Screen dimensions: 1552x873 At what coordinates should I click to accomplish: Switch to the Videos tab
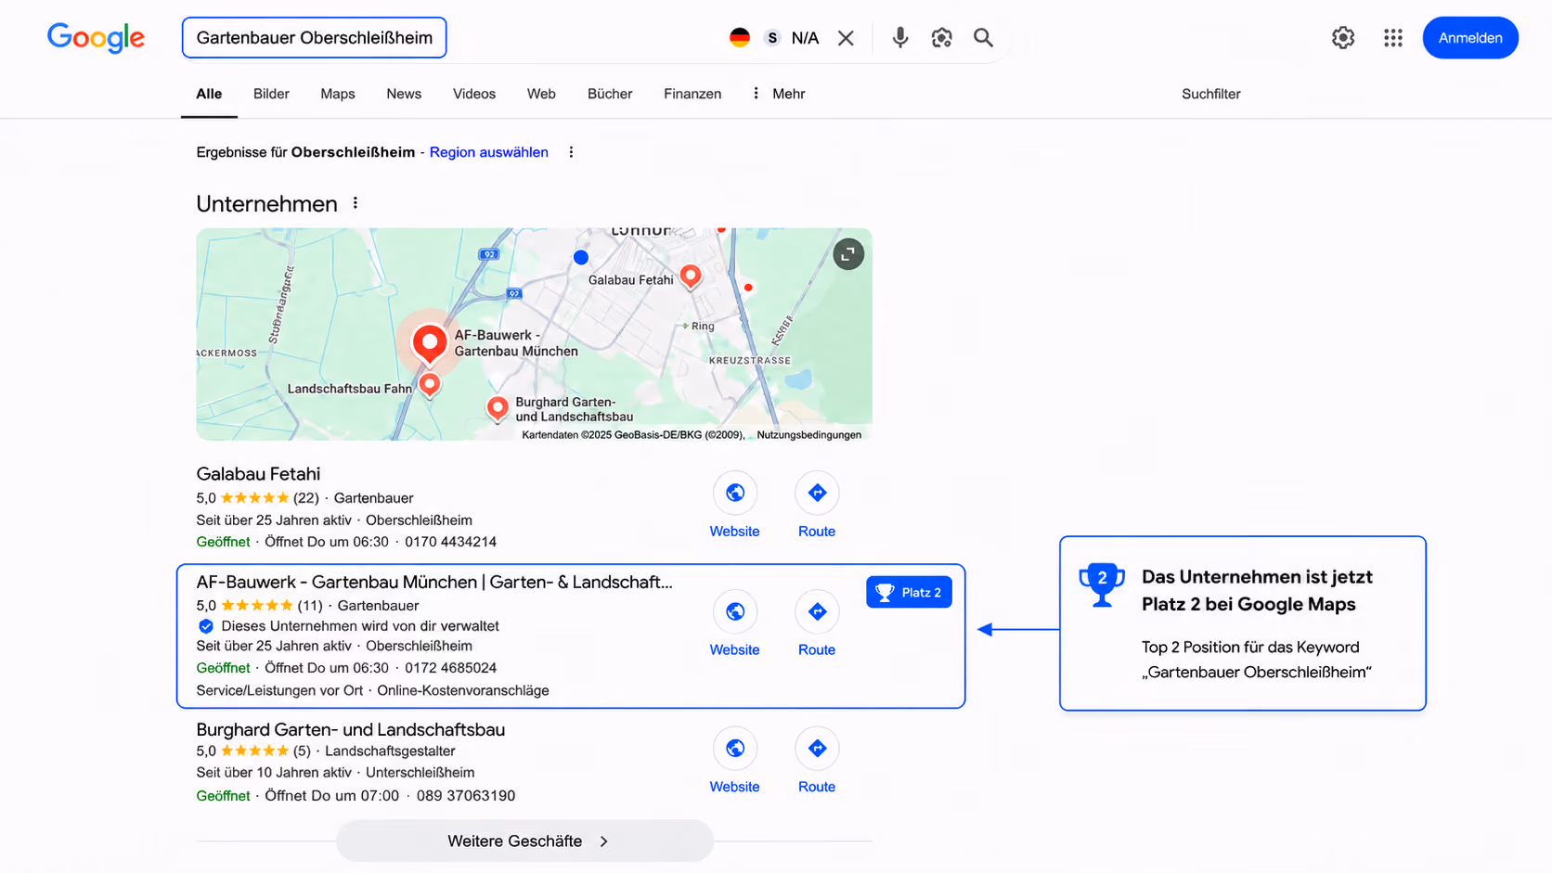click(x=474, y=94)
